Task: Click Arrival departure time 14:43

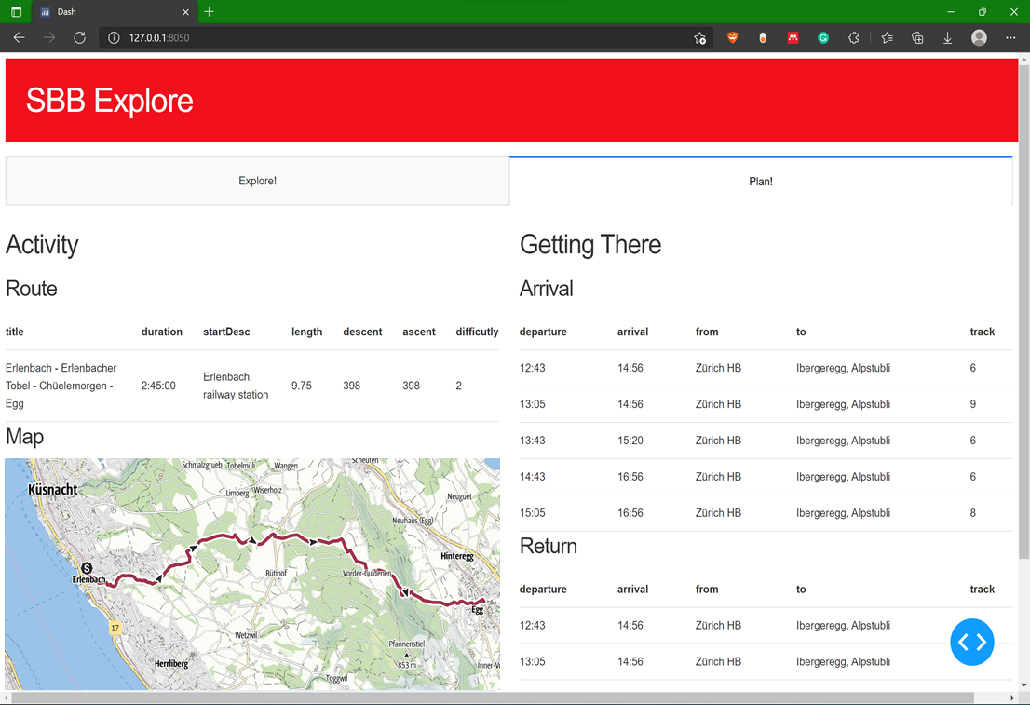Action: pyautogui.click(x=532, y=476)
